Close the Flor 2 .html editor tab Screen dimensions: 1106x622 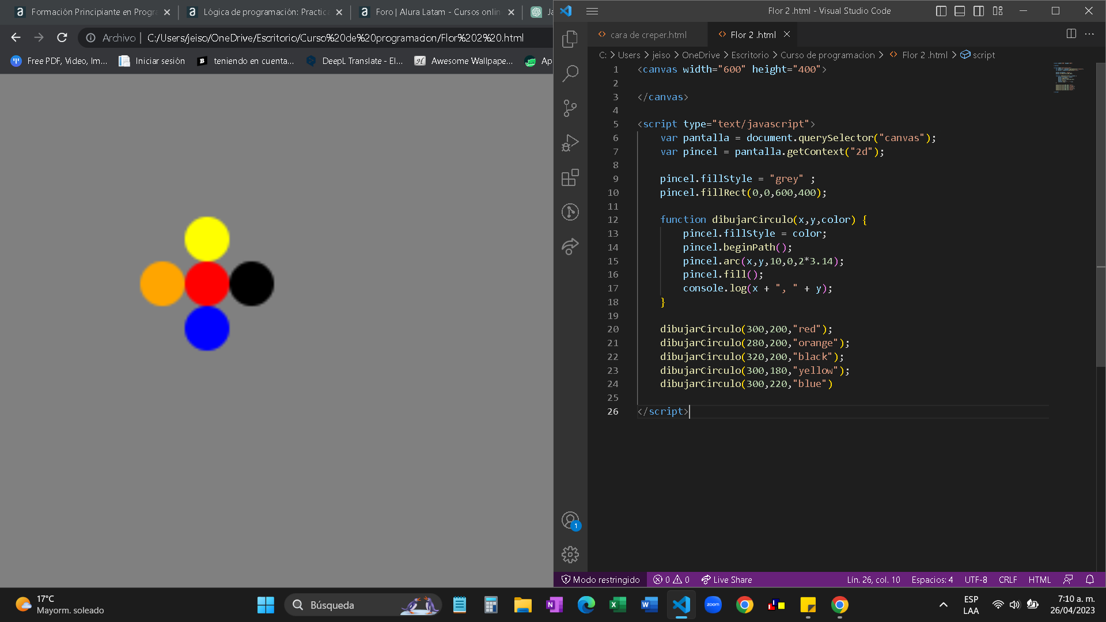pyautogui.click(x=787, y=35)
